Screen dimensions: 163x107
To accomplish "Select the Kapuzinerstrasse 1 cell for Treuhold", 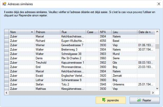I will (x=73, y=63).
